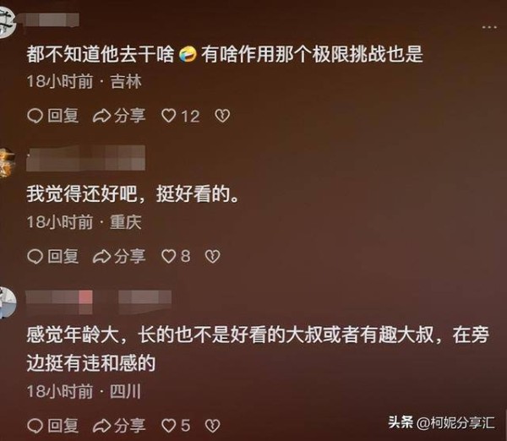Share the 四川 comment
This screenshot has height=441, width=507.
coord(119,425)
